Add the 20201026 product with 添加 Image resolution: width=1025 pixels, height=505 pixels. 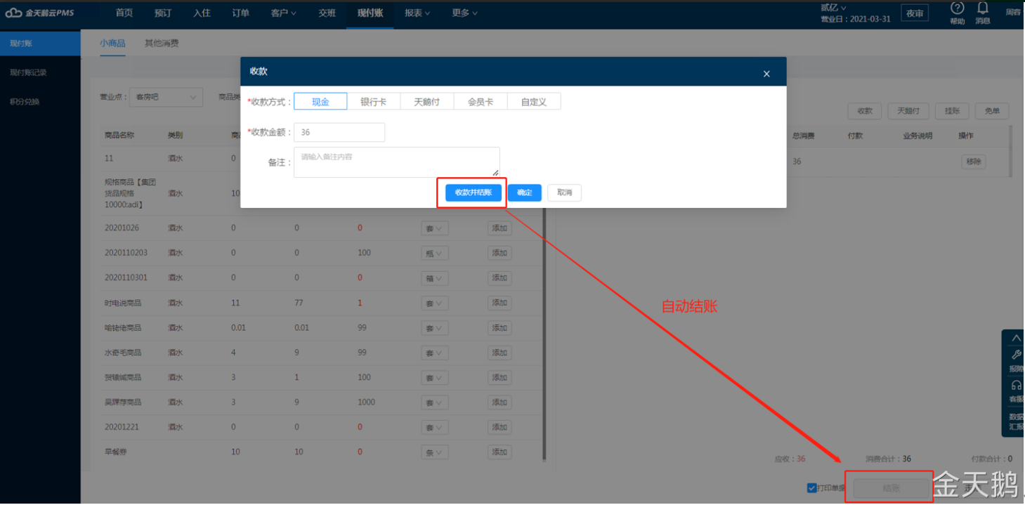click(500, 228)
